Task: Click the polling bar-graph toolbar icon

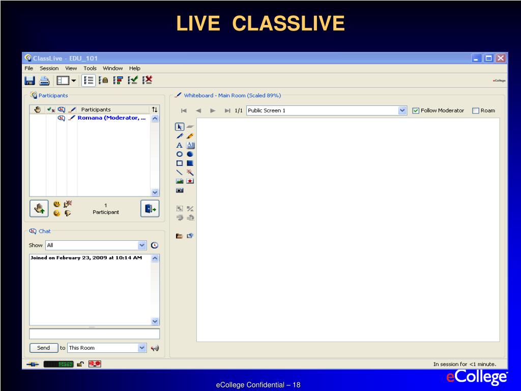Action: [x=118, y=80]
